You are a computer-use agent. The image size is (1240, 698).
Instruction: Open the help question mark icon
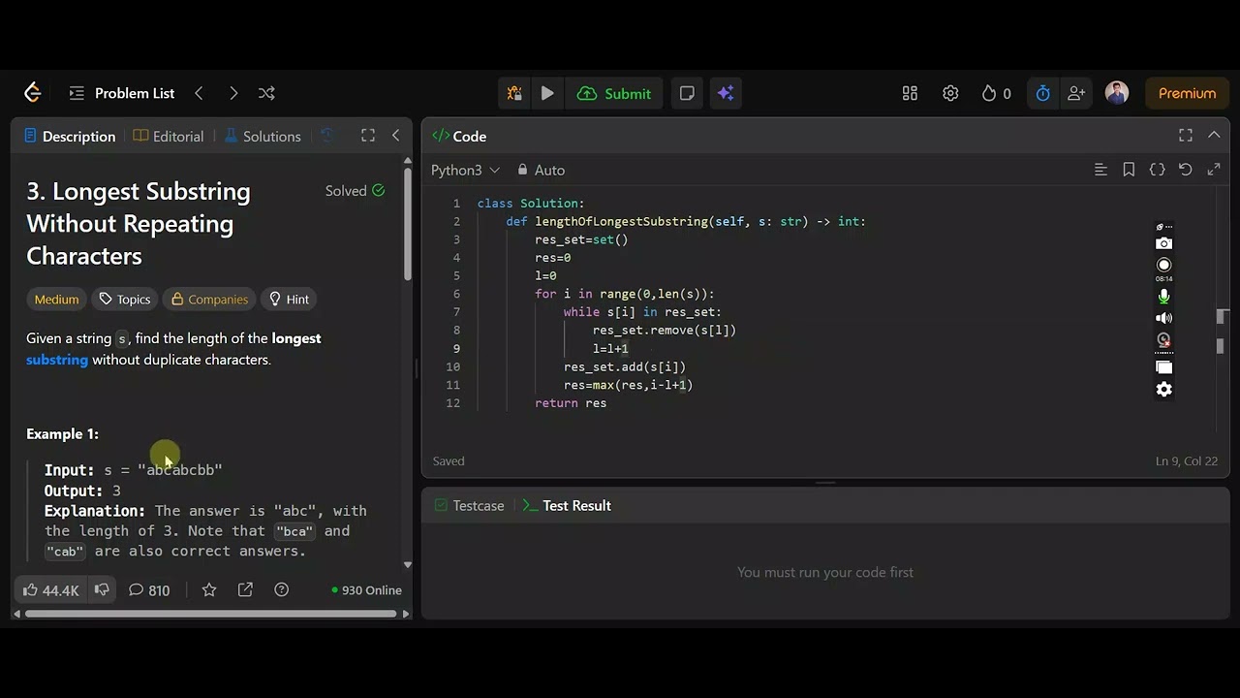point(281,589)
